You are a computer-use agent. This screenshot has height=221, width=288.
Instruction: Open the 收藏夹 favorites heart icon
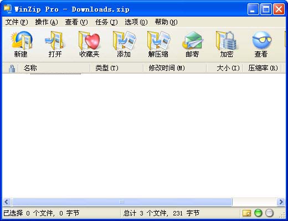89,44
